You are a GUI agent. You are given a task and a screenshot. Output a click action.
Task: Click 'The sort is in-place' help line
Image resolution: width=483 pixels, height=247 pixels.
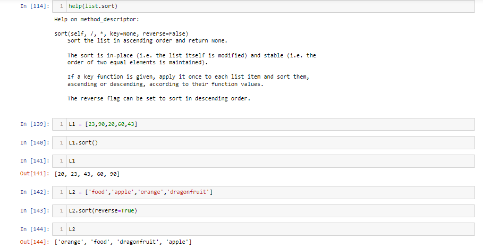pyautogui.click(x=192, y=55)
